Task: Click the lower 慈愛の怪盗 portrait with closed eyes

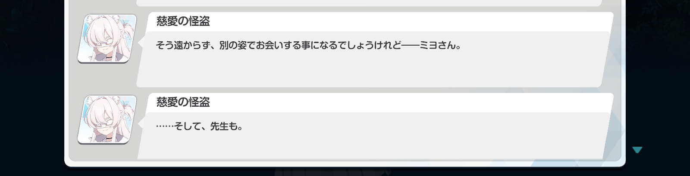Action: click(107, 120)
